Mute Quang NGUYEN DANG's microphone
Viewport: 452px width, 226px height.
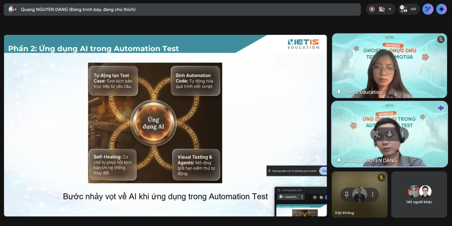click(x=389, y=134)
